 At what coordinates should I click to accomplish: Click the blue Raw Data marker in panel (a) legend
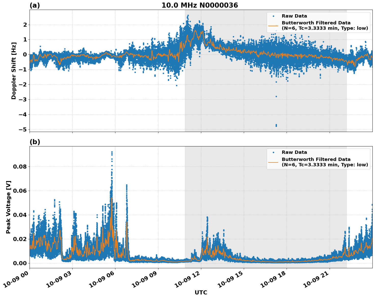273,16
